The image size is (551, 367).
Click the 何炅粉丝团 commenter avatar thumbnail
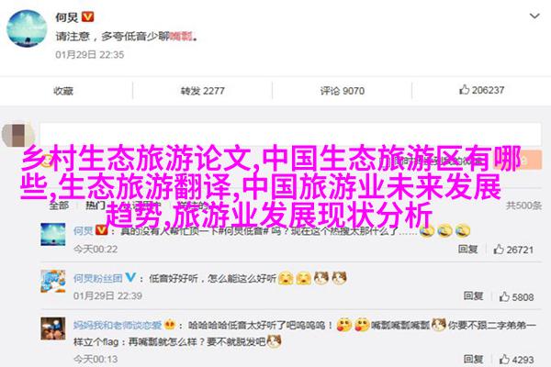[53, 281]
